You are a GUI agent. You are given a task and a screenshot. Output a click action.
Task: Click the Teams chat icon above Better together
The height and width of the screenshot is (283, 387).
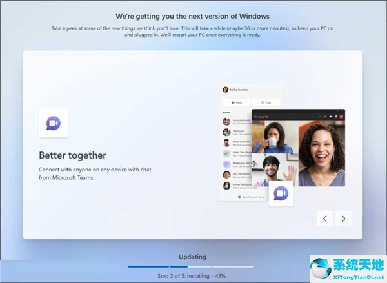pyautogui.click(x=54, y=123)
